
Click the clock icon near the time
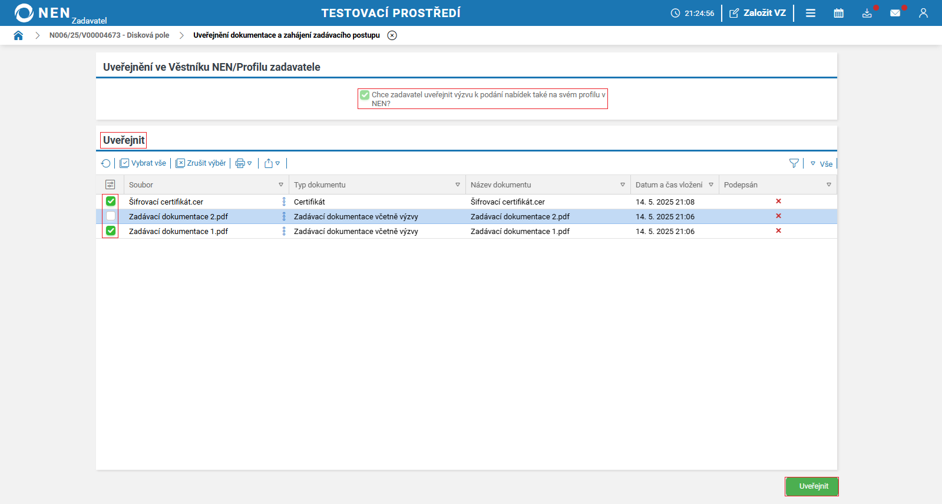[x=675, y=13]
